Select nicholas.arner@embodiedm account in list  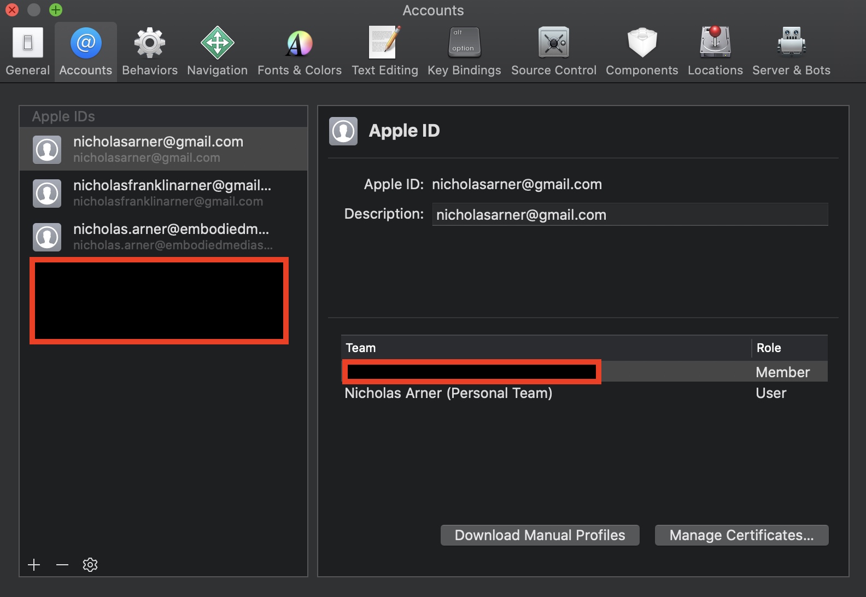pos(163,237)
